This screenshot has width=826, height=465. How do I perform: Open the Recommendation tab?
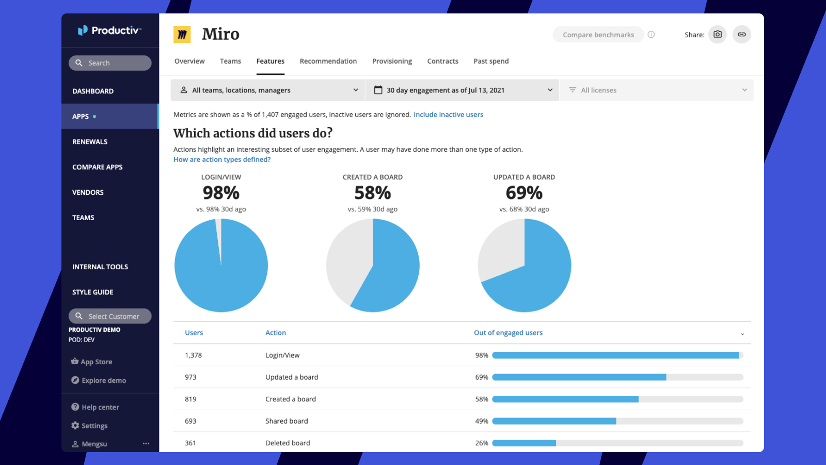(x=328, y=61)
